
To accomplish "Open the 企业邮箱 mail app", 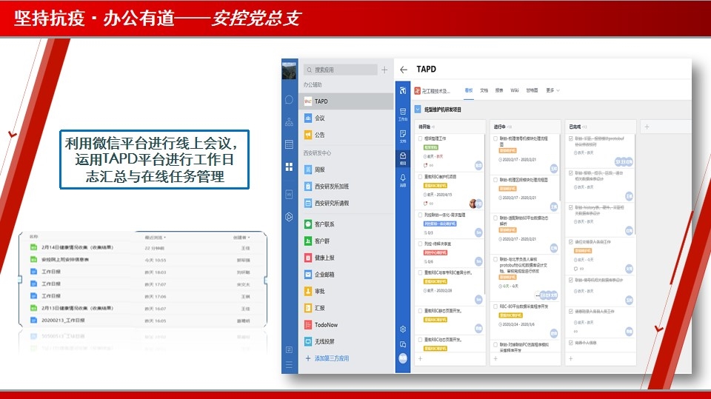I will [x=346, y=275].
